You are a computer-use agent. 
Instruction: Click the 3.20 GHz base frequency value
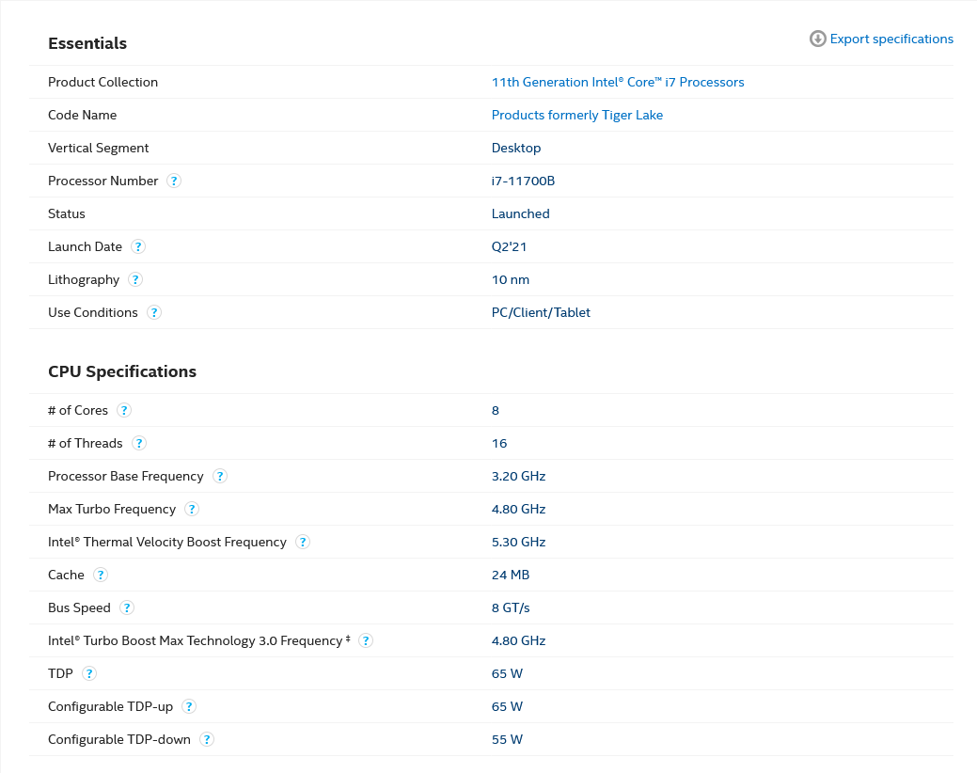518,477
